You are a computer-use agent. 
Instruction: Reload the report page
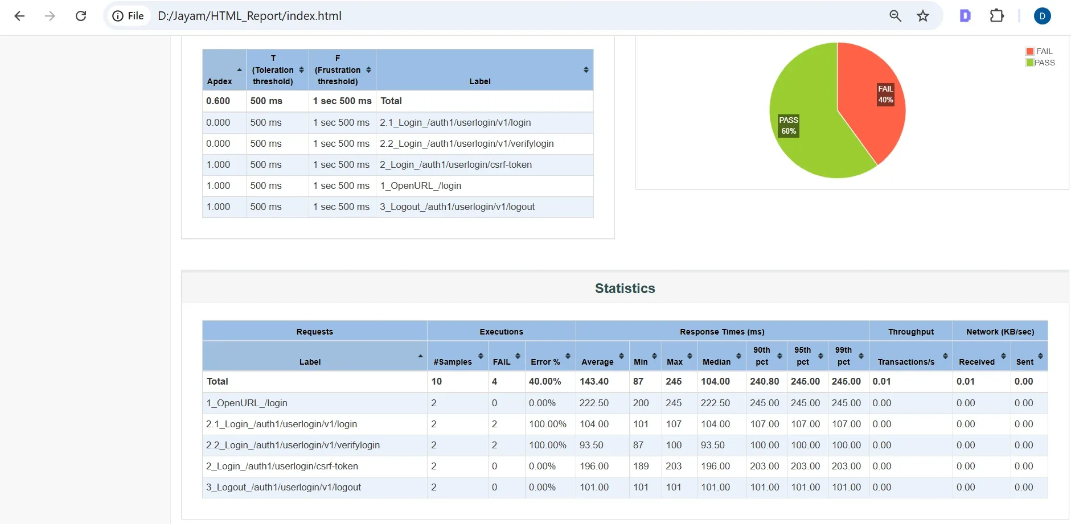click(x=81, y=16)
